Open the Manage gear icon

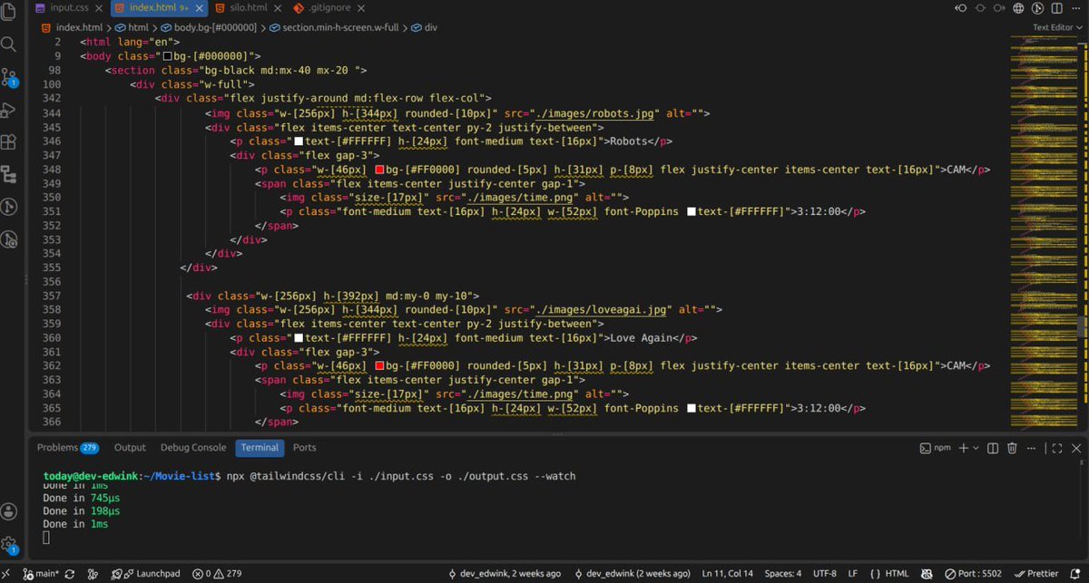[9, 544]
